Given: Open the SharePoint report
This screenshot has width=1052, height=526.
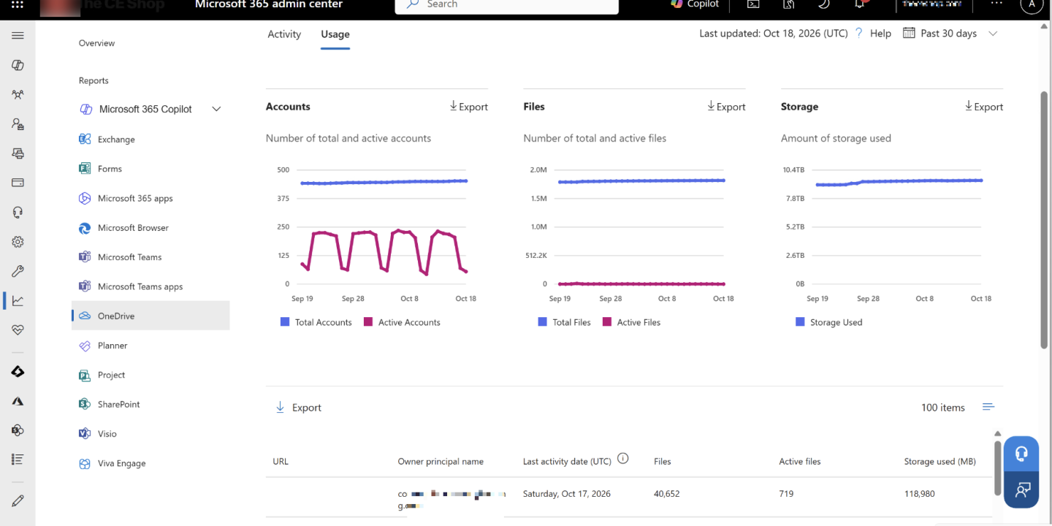Looking at the screenshot, I should click(x=118, y=404).
